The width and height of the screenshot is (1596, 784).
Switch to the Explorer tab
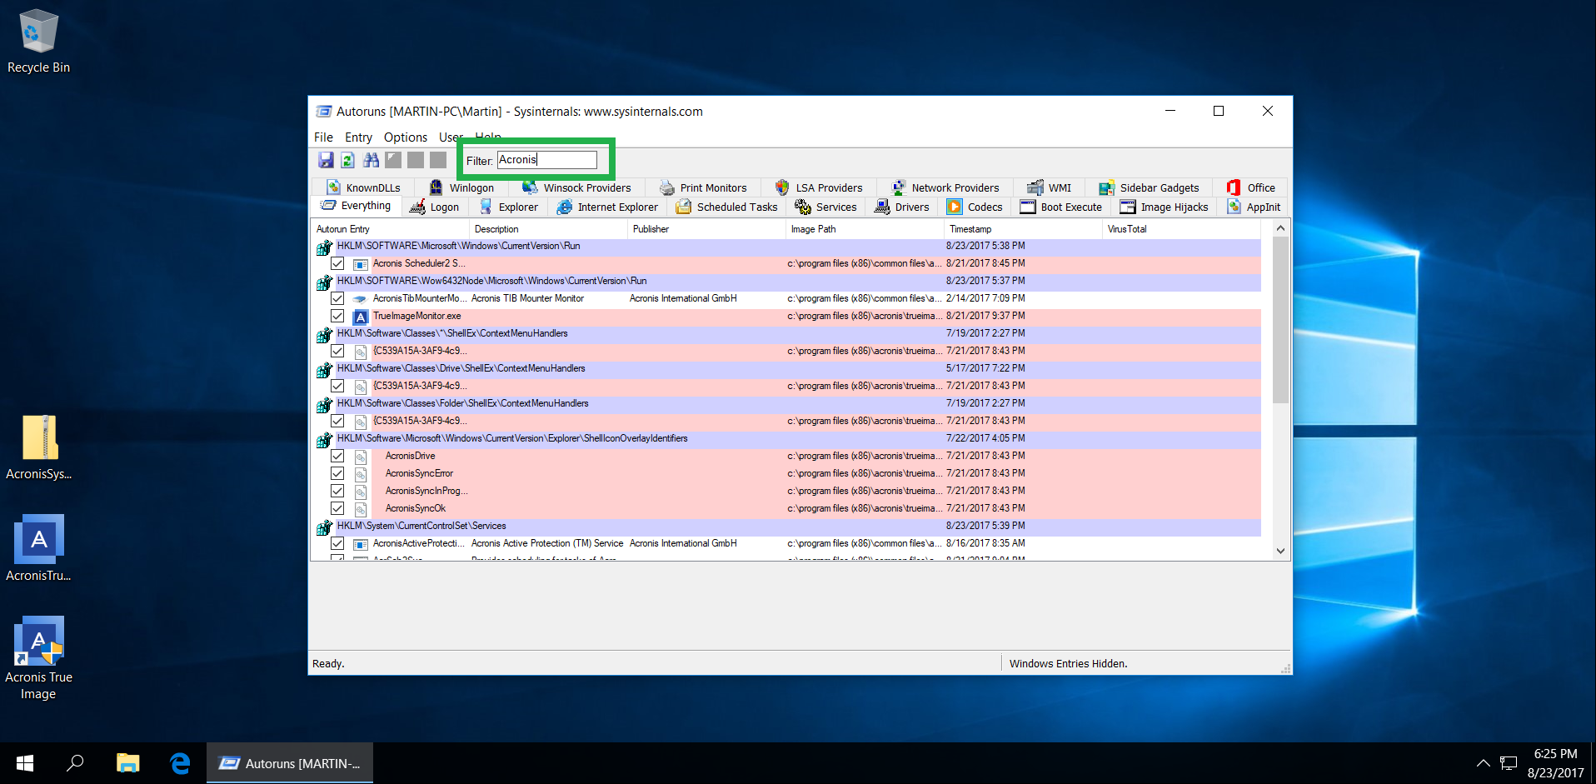coord(509,207)
